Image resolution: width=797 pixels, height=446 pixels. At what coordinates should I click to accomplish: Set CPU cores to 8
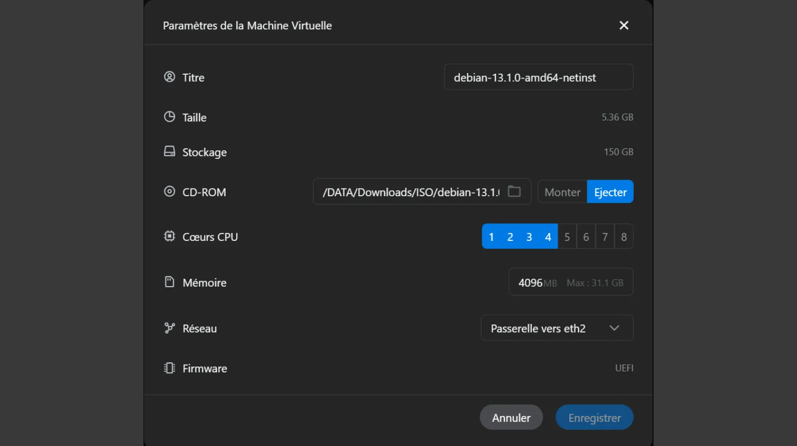pyautogui.click(x=624, y=237)
